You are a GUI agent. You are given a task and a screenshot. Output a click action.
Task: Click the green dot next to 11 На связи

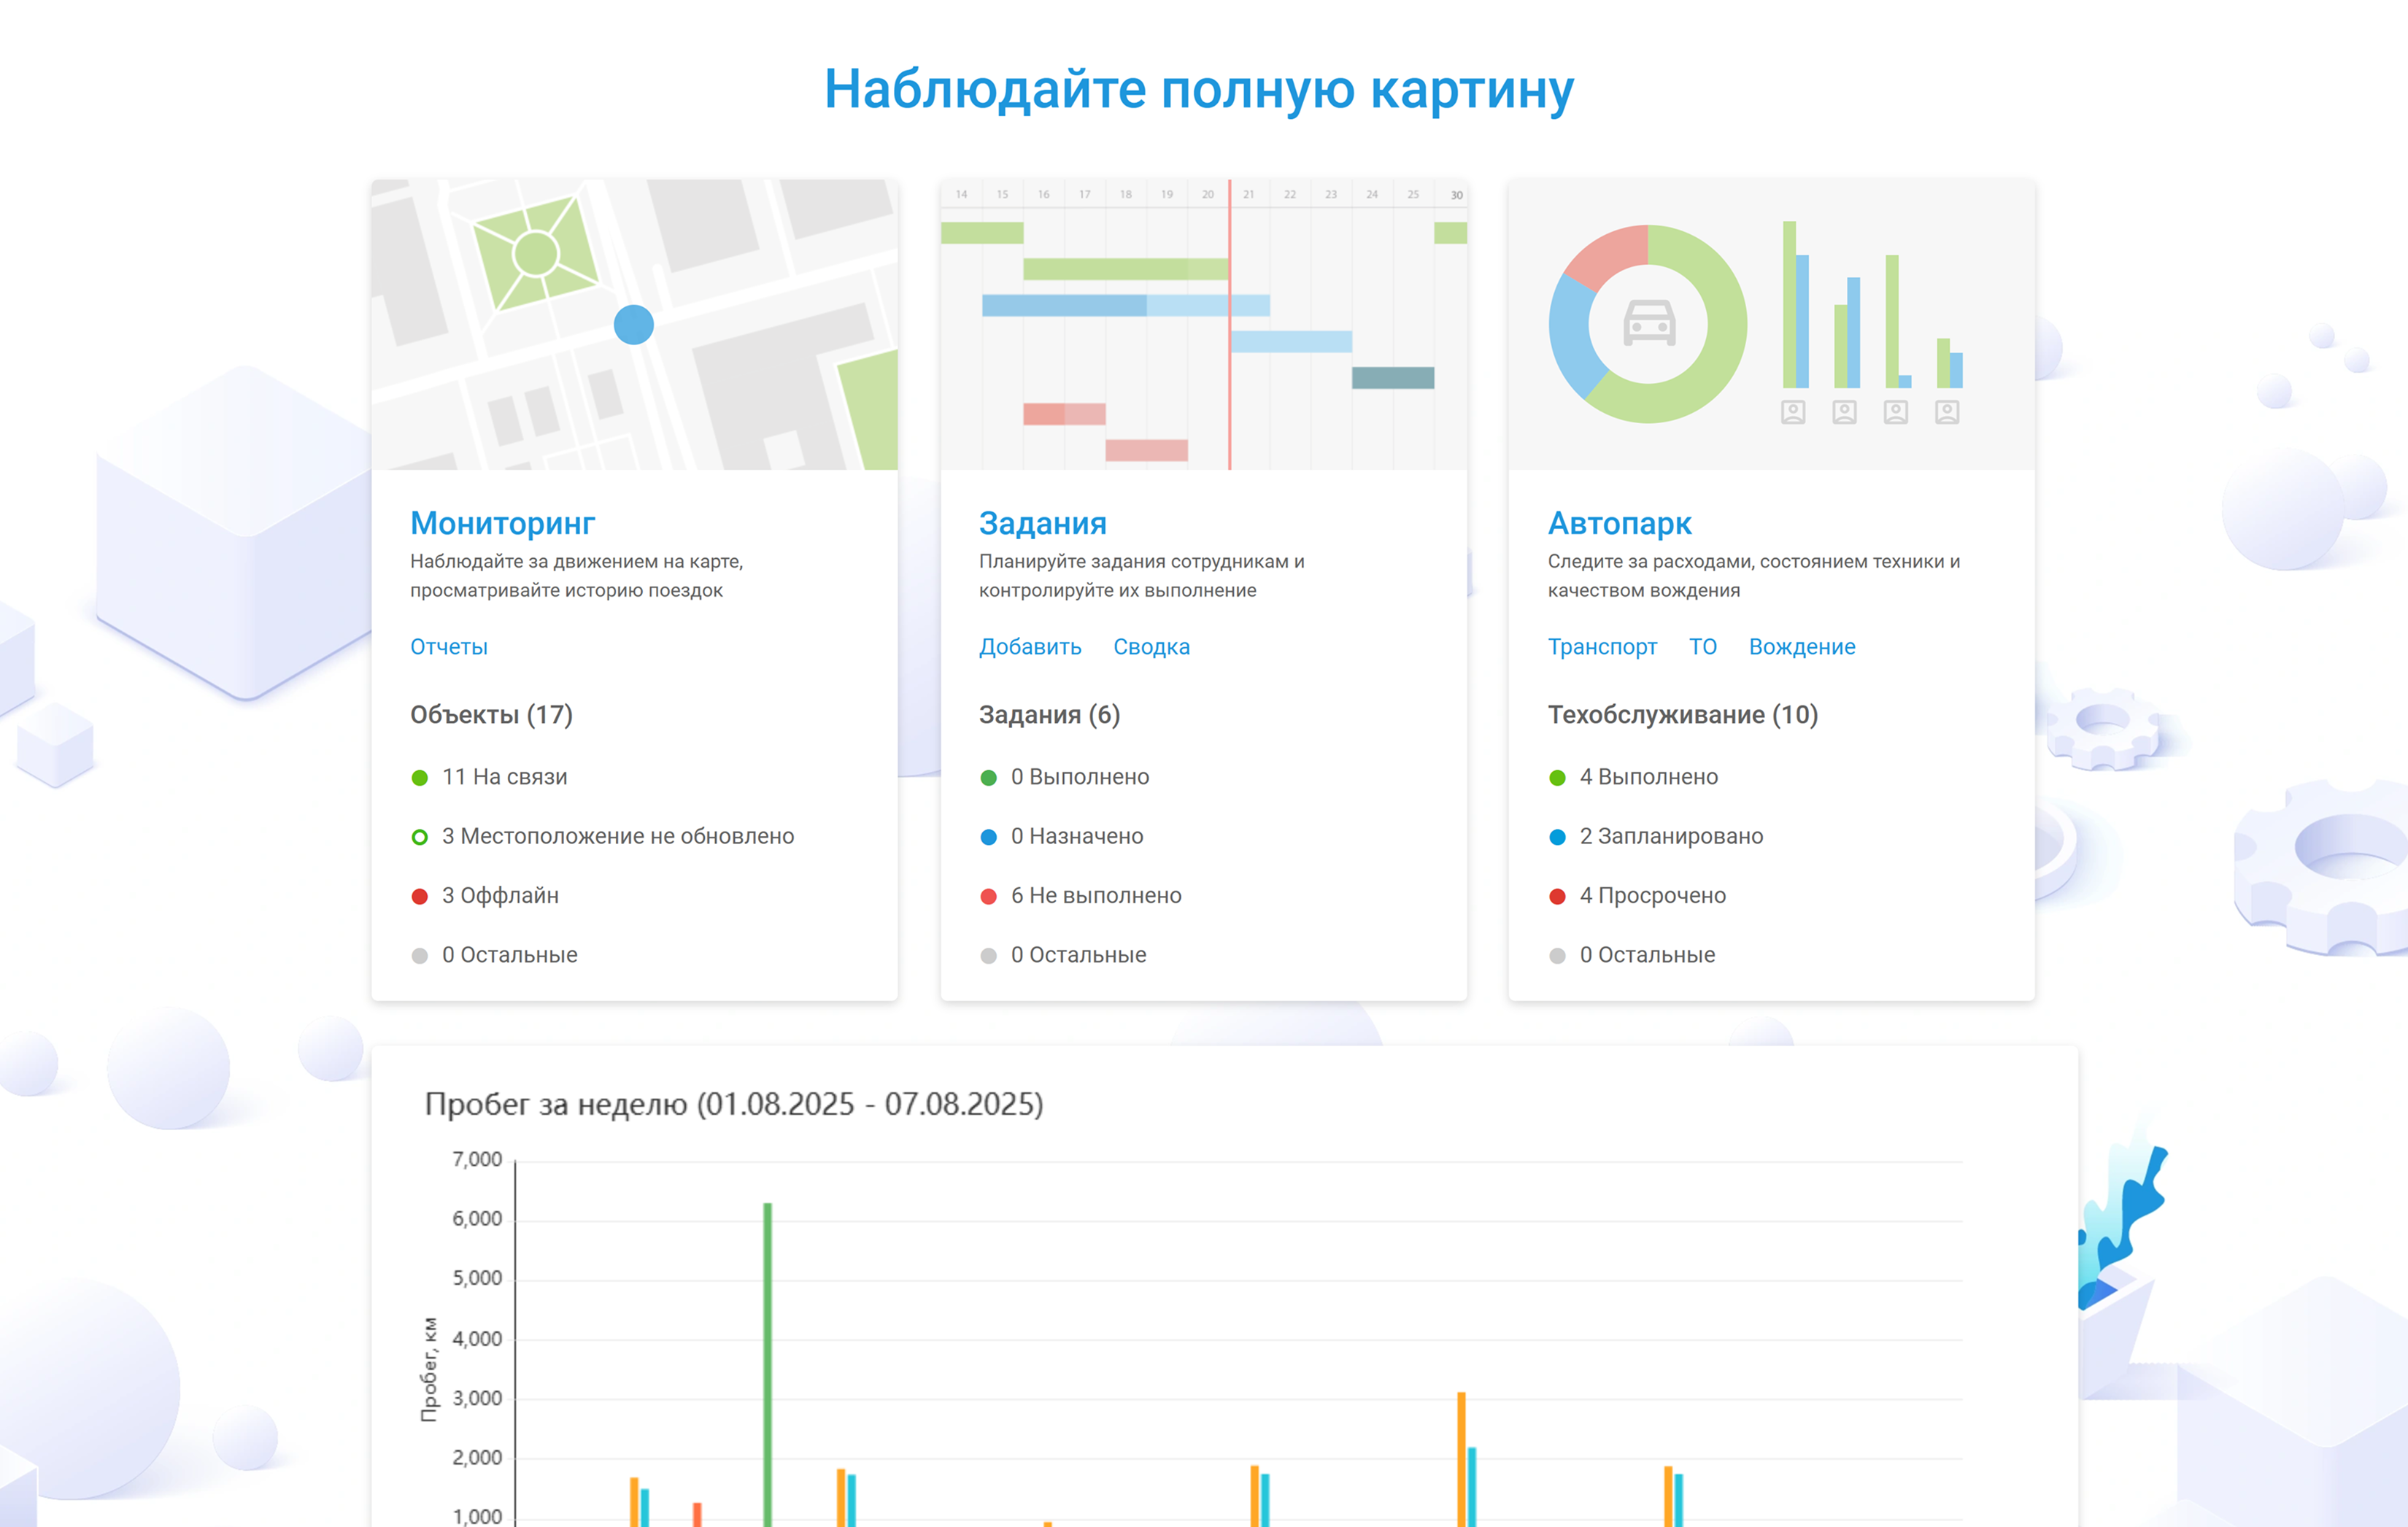420,778
